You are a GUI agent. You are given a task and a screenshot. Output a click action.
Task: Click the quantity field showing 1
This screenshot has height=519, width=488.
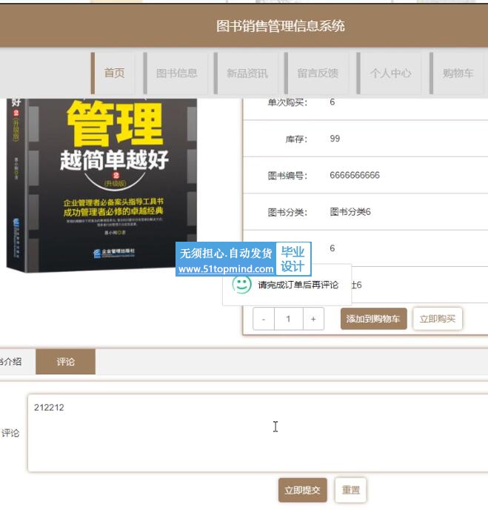tap(289, 319)
